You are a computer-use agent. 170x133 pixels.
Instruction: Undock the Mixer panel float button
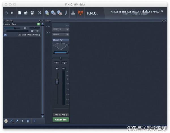163,20
